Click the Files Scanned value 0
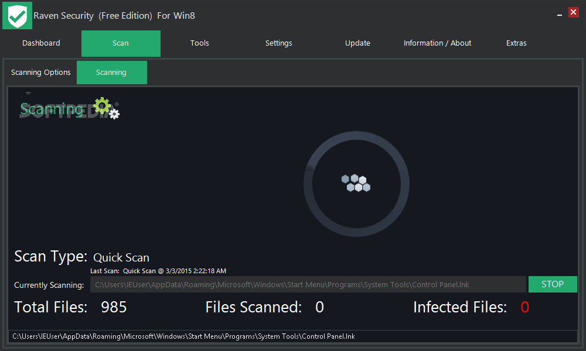Screen dimensions: 586x351 click(x=319, y=307)
